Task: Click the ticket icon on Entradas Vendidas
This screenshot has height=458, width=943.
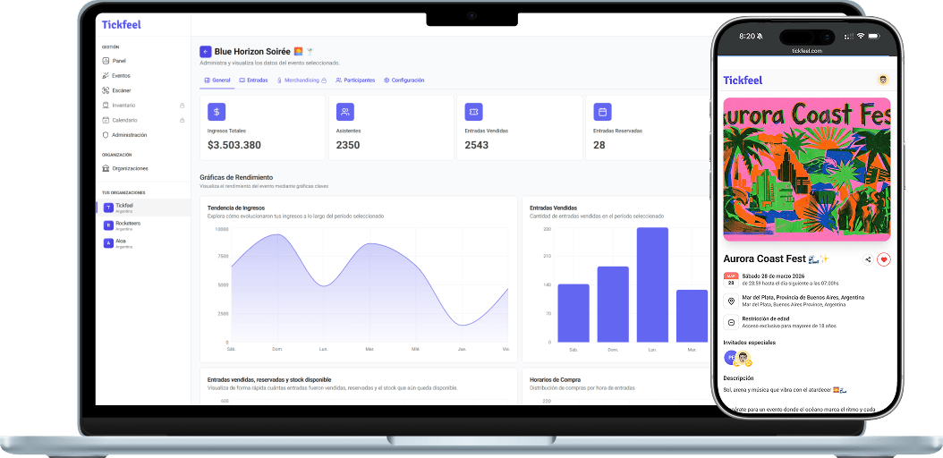Action: click(x=474, y=112)
